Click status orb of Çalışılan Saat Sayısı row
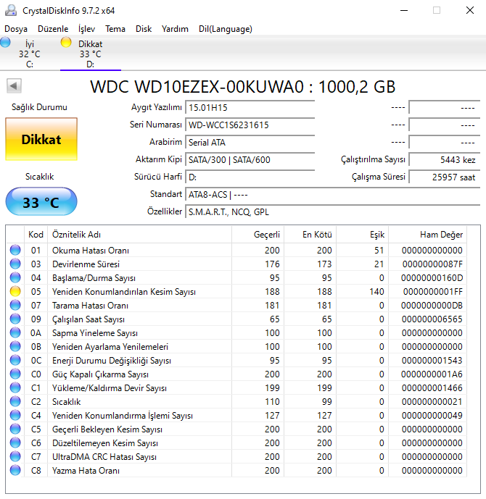This screenshot has width=486, height=499. point(15,319)
